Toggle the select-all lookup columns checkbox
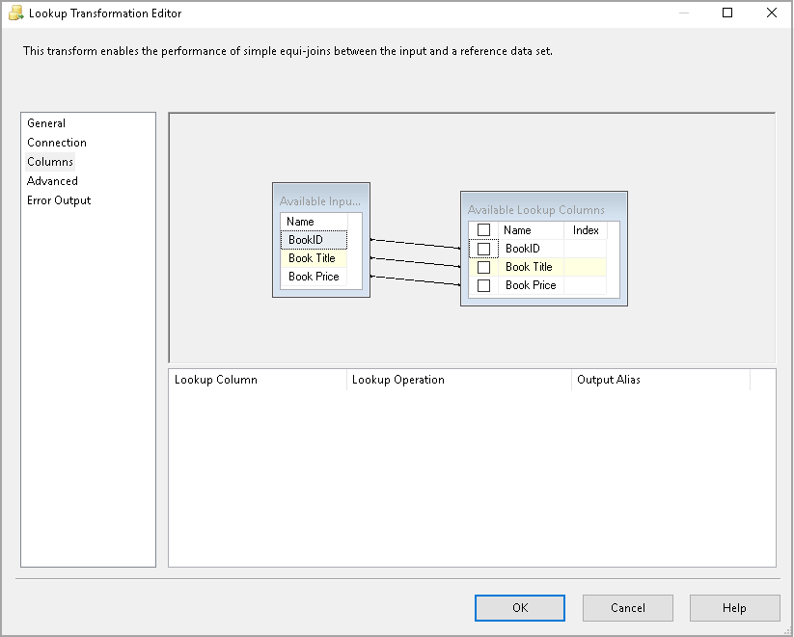 point(484,230)
